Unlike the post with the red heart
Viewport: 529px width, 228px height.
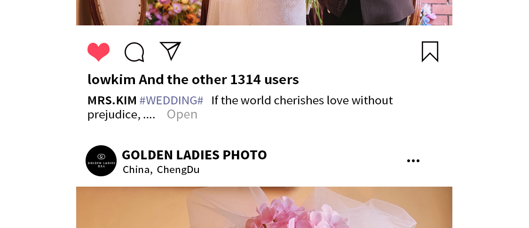pos(99,52)
